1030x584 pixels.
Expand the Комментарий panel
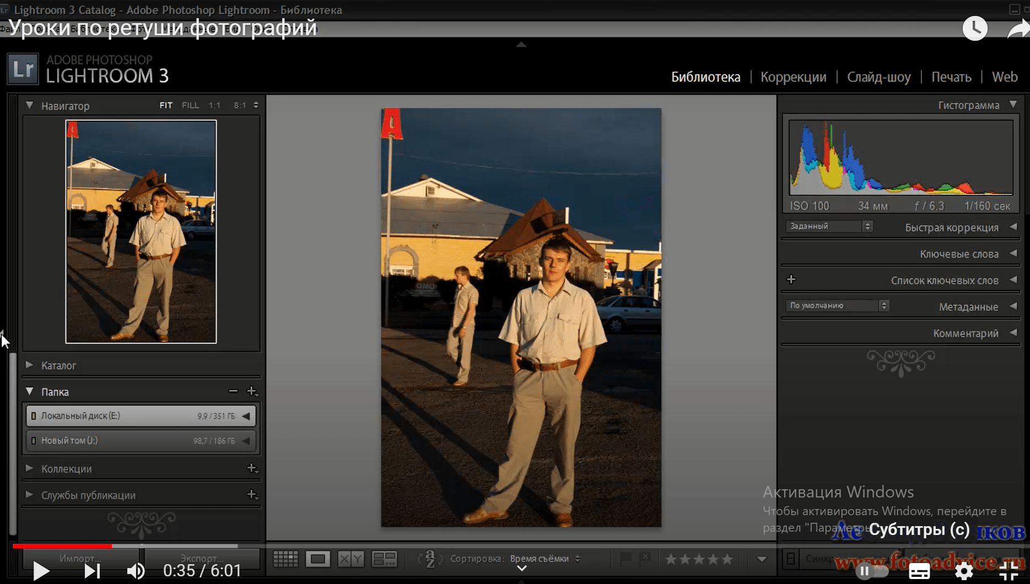pos(1013,333)
